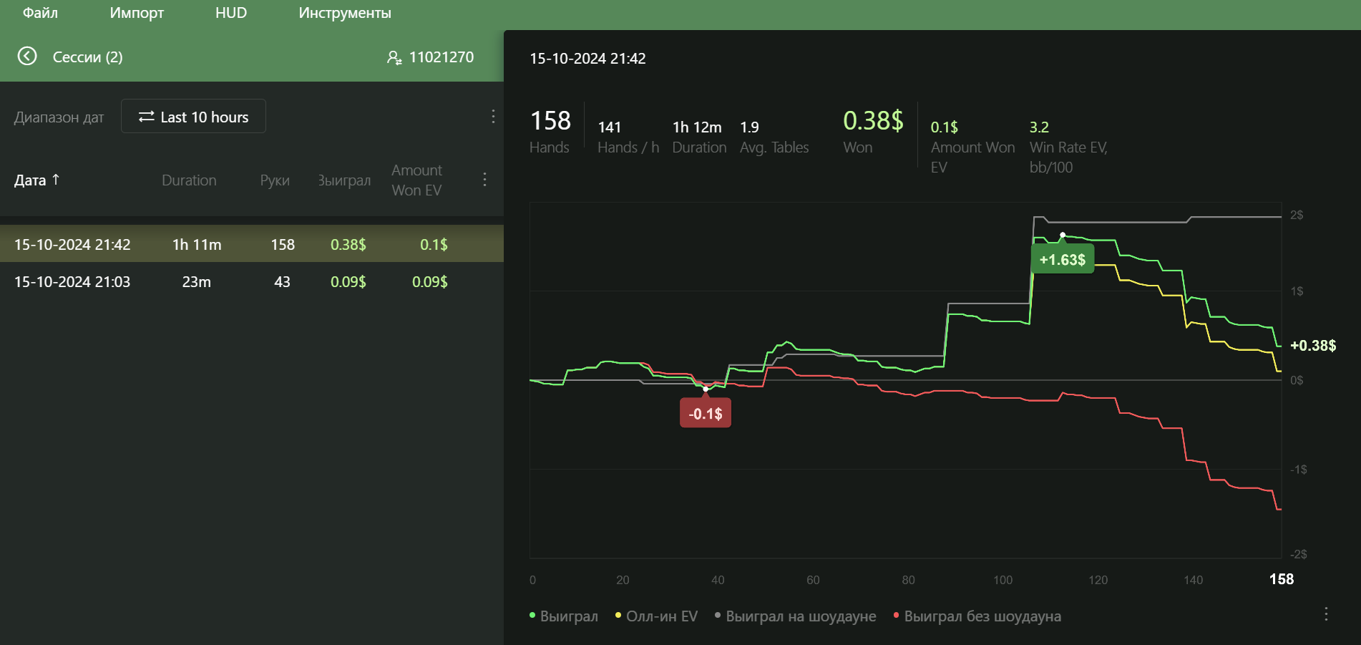This screenshot has width=1361, height=645.
Task: Click the 1h 12m Duration stat
Action: [x=699, y=137]
